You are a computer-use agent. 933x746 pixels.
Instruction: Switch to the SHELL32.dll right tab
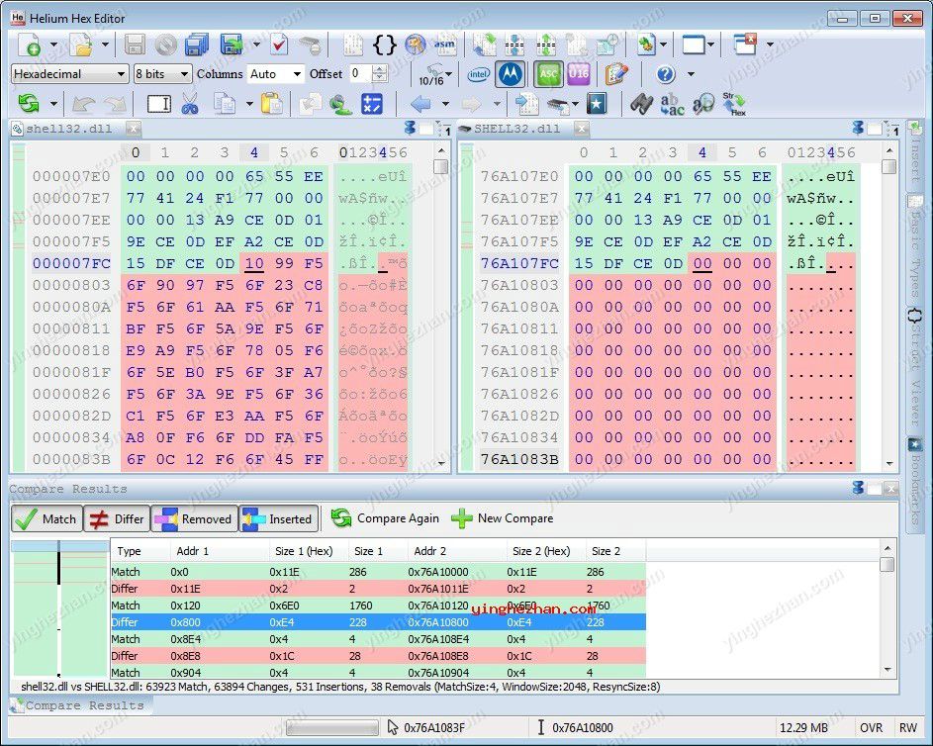(516, 129)
